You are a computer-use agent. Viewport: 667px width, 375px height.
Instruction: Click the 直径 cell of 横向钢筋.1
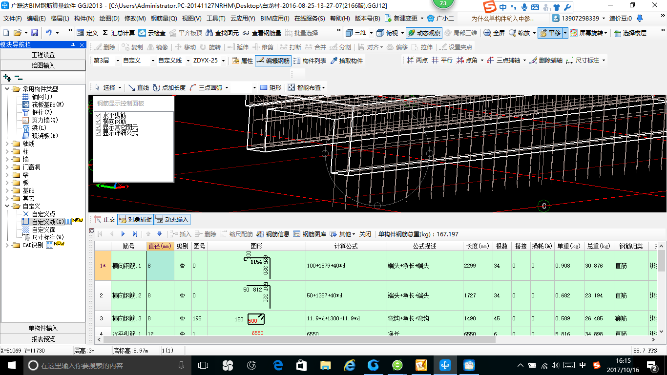pos(160,266)
